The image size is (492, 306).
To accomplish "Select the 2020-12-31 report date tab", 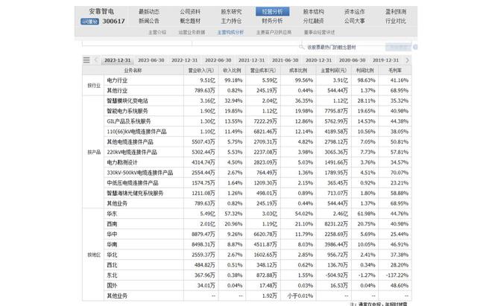I will coord(318,60).
